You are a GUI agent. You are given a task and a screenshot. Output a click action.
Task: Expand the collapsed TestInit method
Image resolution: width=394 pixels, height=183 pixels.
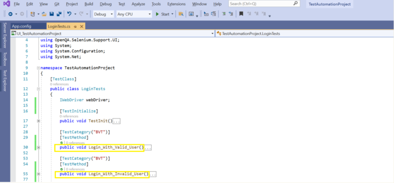coord(38,121)
